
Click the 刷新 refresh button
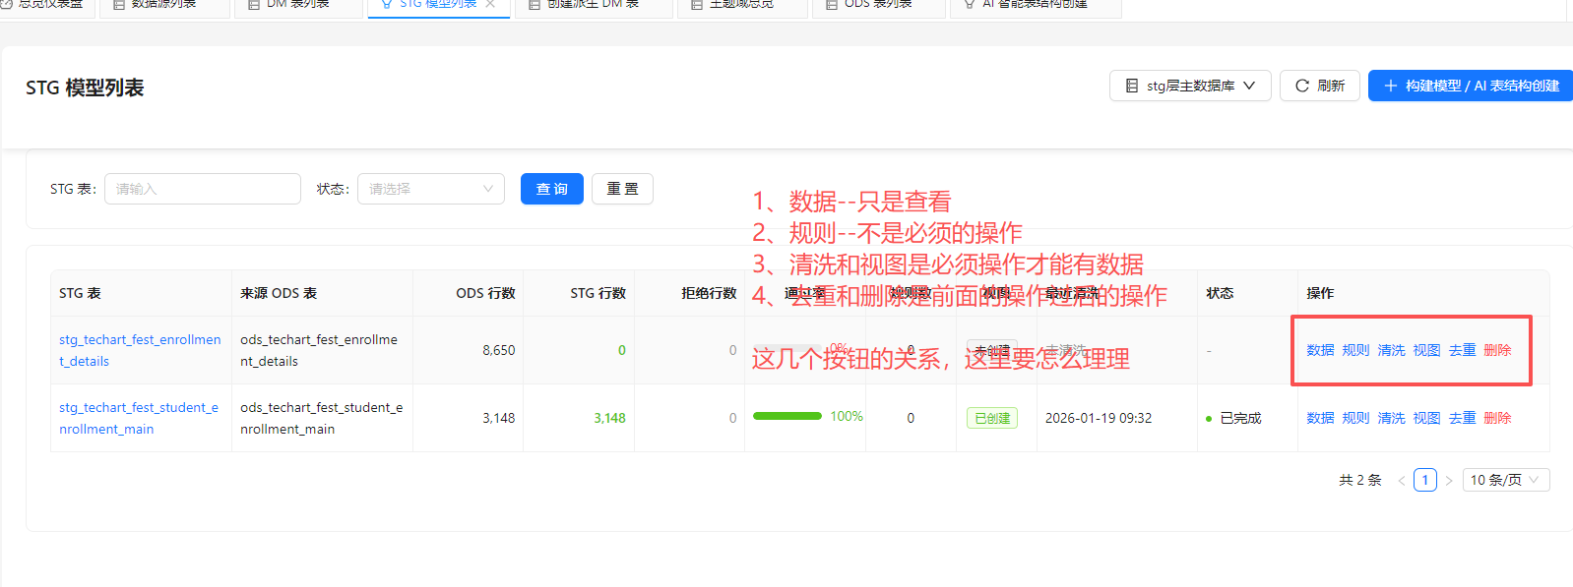click(x=1319, y=86)
